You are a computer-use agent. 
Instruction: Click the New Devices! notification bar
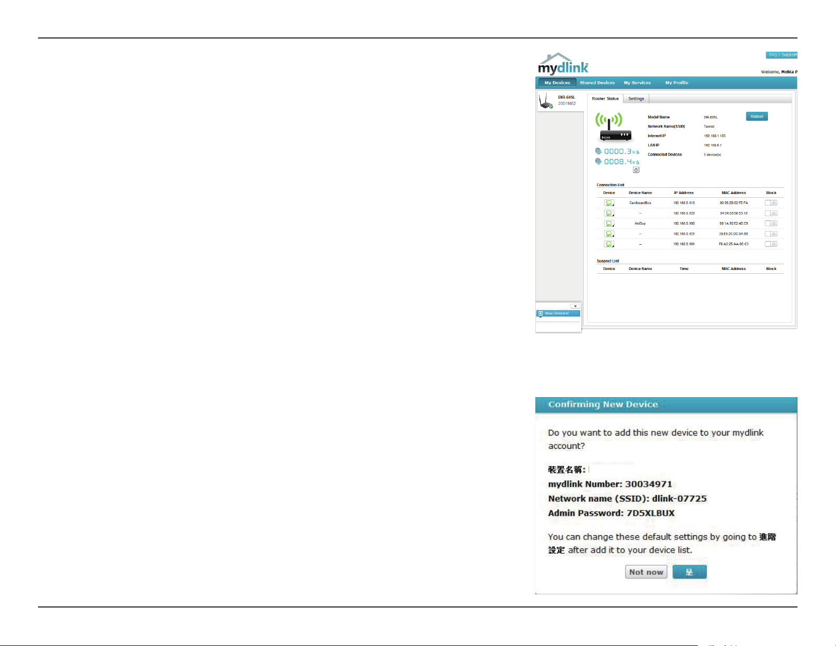pyautogui.click(x=558, y=313)
